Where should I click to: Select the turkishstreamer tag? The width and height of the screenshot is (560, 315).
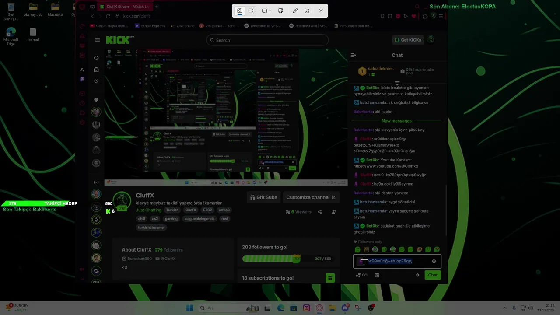151,227
